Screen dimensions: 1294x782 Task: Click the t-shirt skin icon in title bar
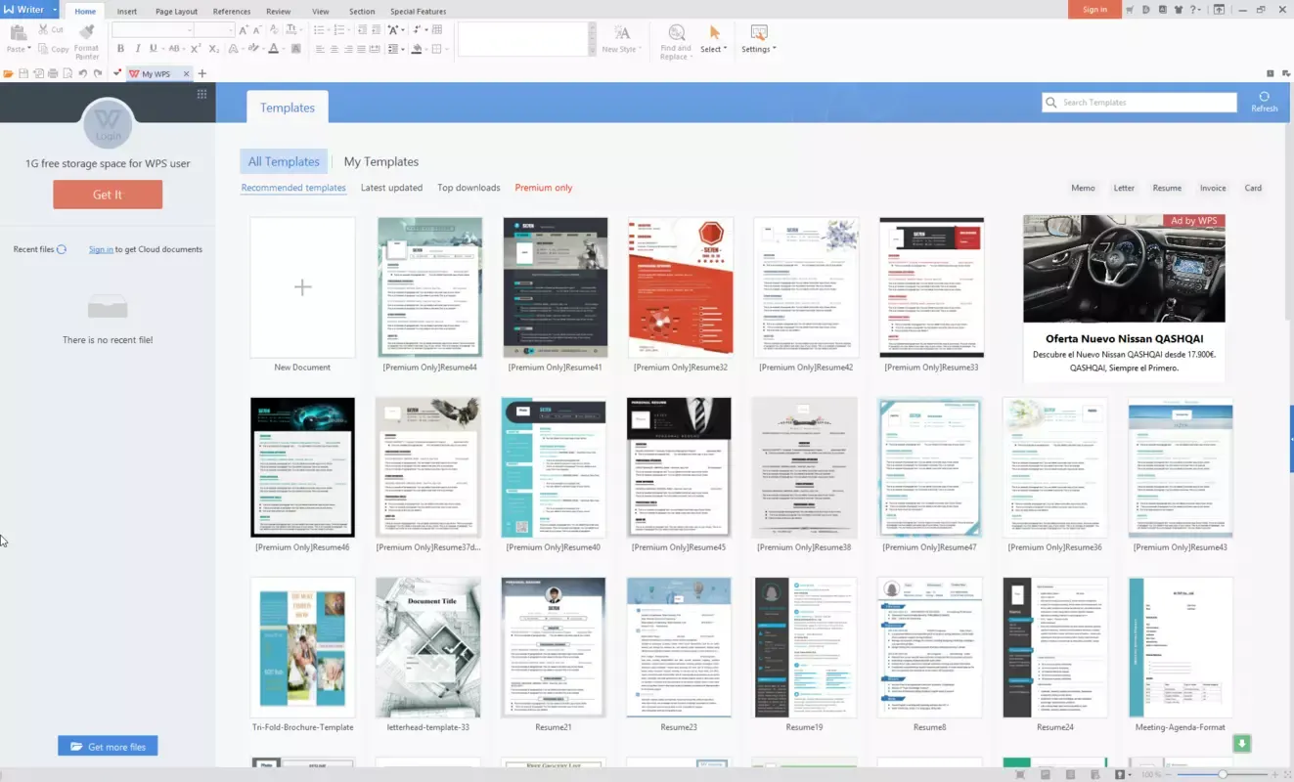pos(1179,10)
